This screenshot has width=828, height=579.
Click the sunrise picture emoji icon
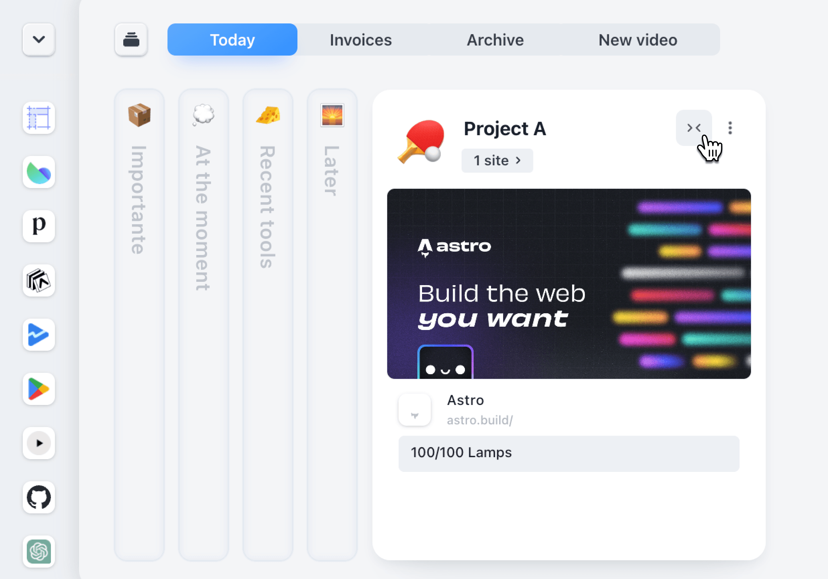(x=332, y=115)
